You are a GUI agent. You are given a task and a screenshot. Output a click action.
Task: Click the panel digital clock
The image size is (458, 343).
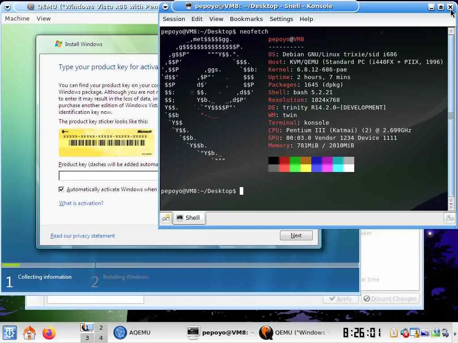pyautogui.click(x=362, y=332)
